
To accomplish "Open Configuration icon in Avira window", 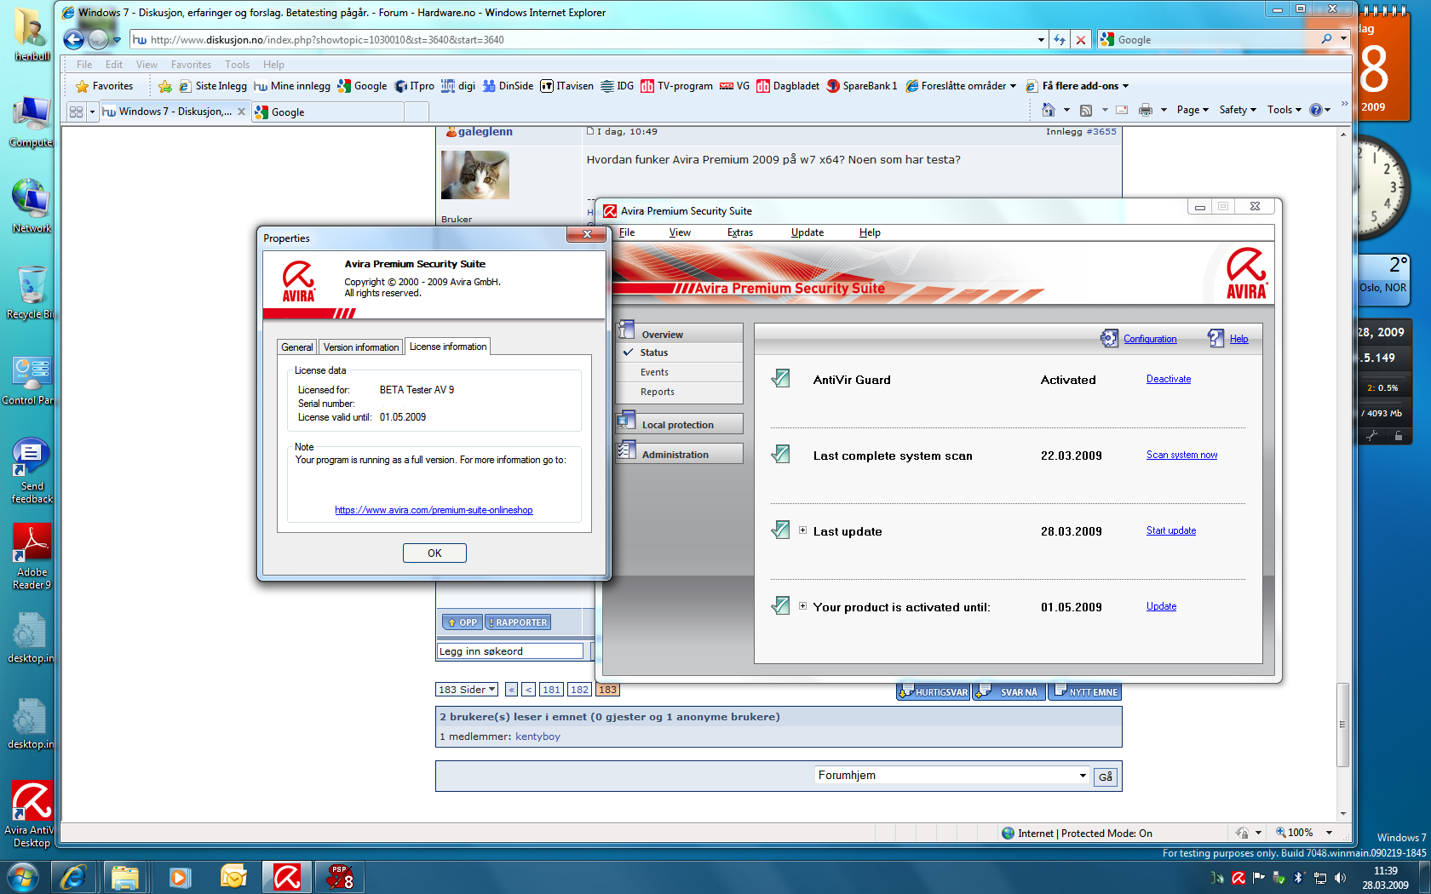I will tap(1109, 338).
